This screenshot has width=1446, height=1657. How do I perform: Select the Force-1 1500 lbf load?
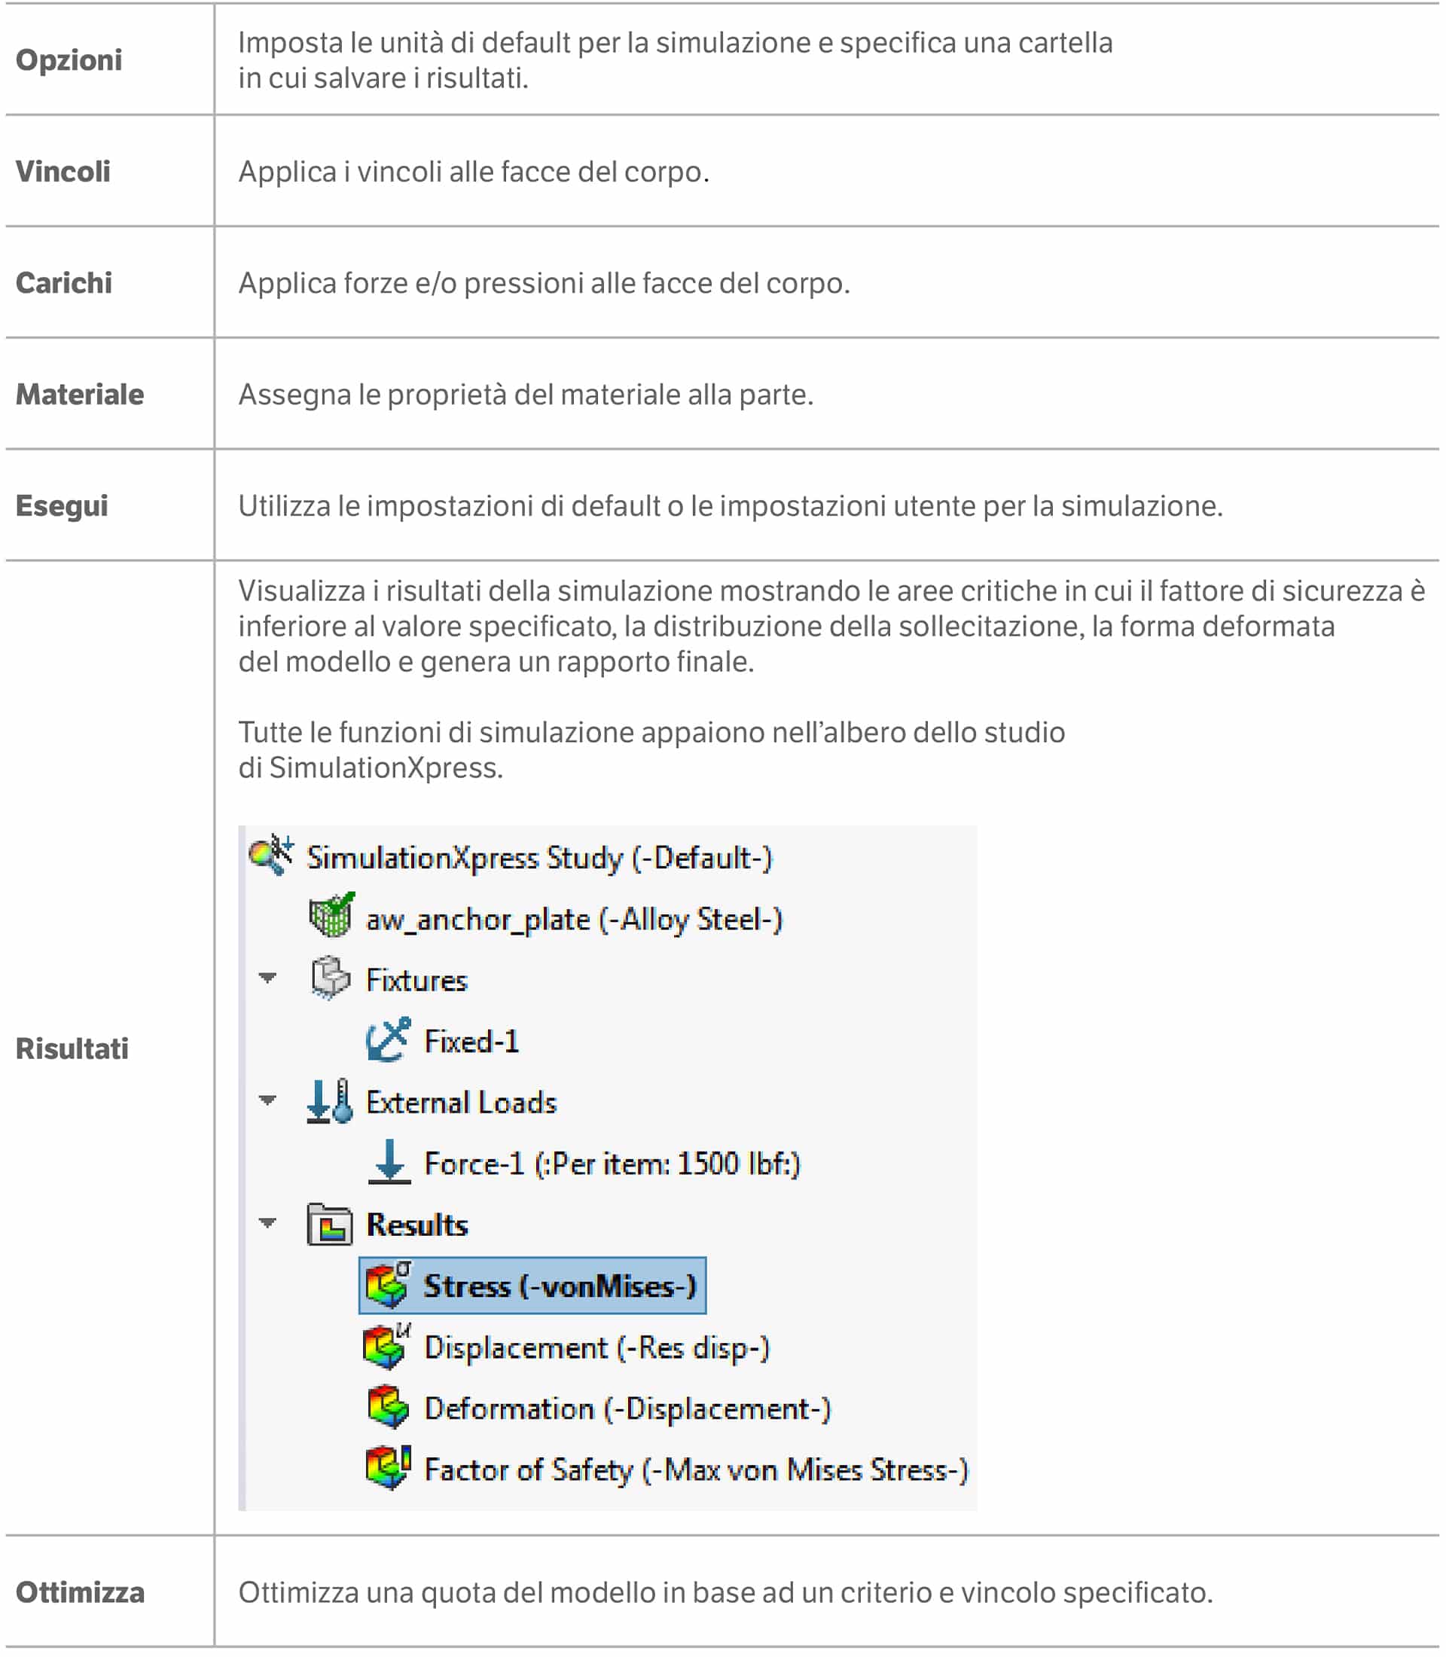coord(612,1164)
